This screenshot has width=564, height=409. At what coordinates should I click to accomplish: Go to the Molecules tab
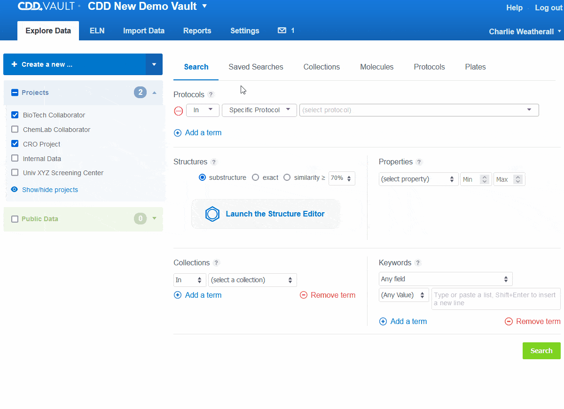377,67
